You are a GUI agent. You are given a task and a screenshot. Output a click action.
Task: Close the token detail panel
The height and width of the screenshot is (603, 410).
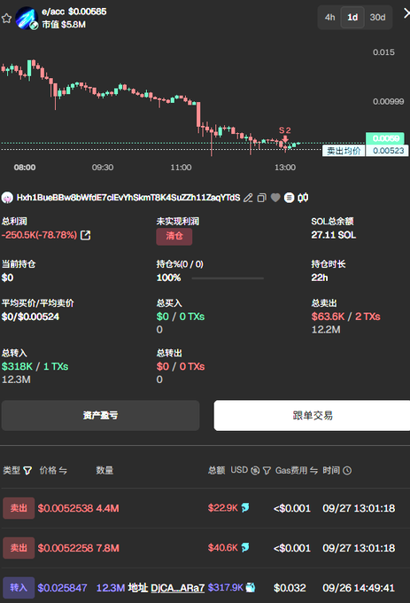point(406,13)
